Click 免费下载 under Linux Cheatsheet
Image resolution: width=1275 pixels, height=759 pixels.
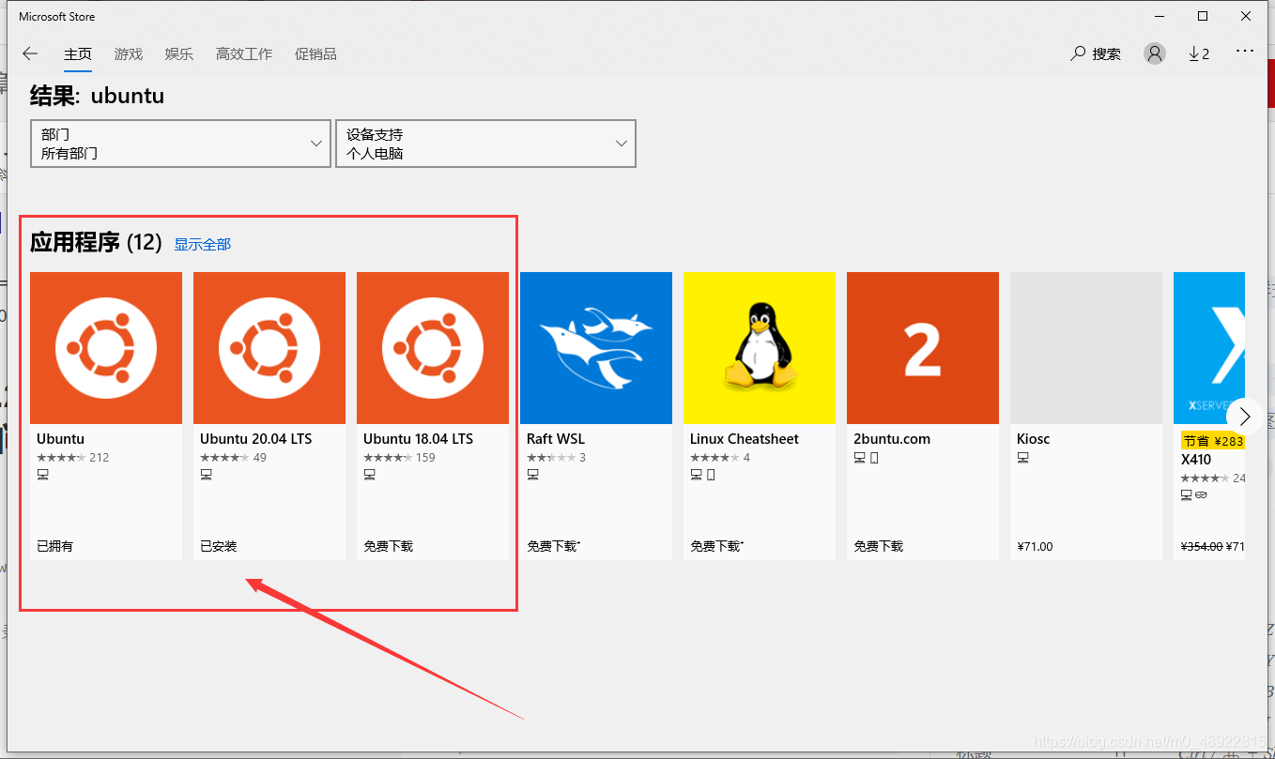tap(716, 546)
